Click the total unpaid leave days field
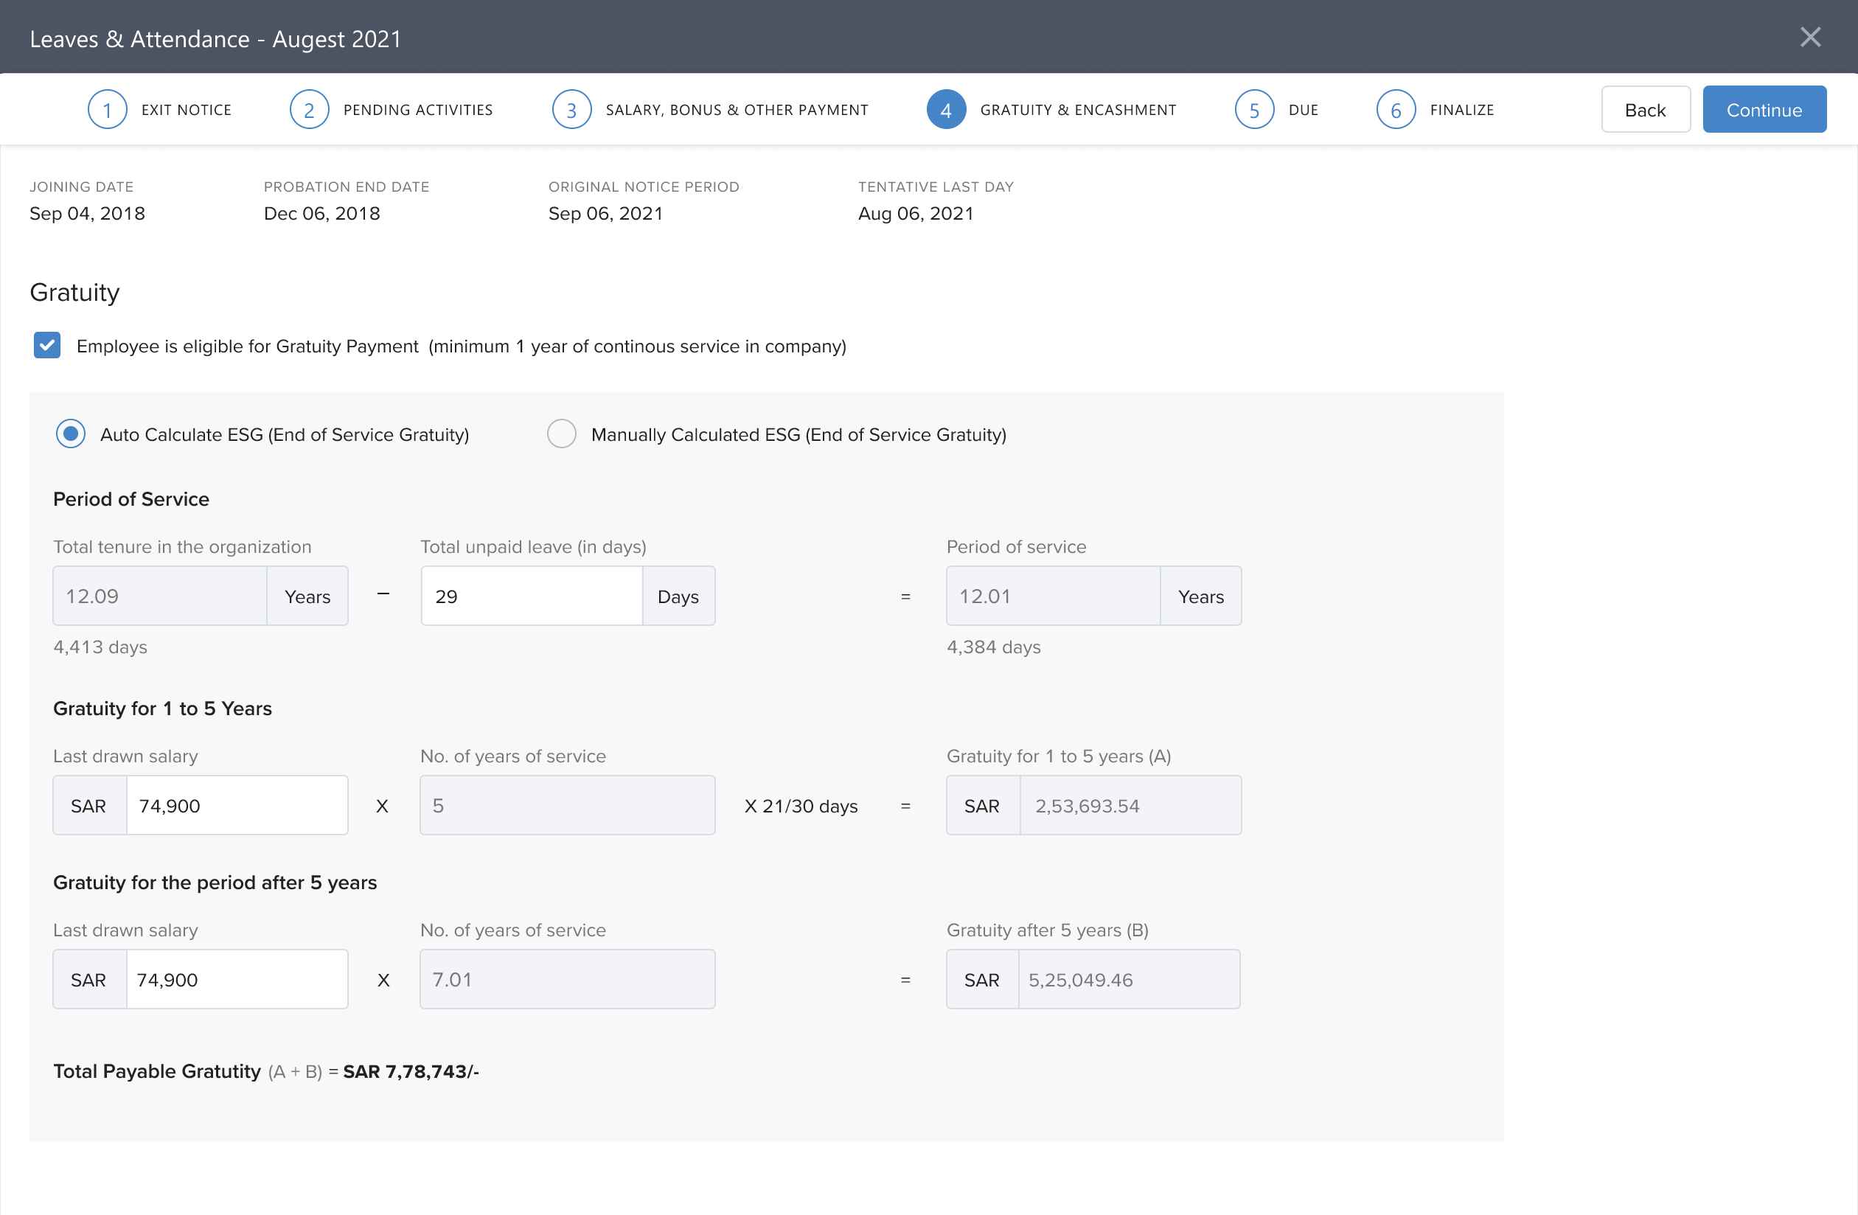 coord(531,596)
